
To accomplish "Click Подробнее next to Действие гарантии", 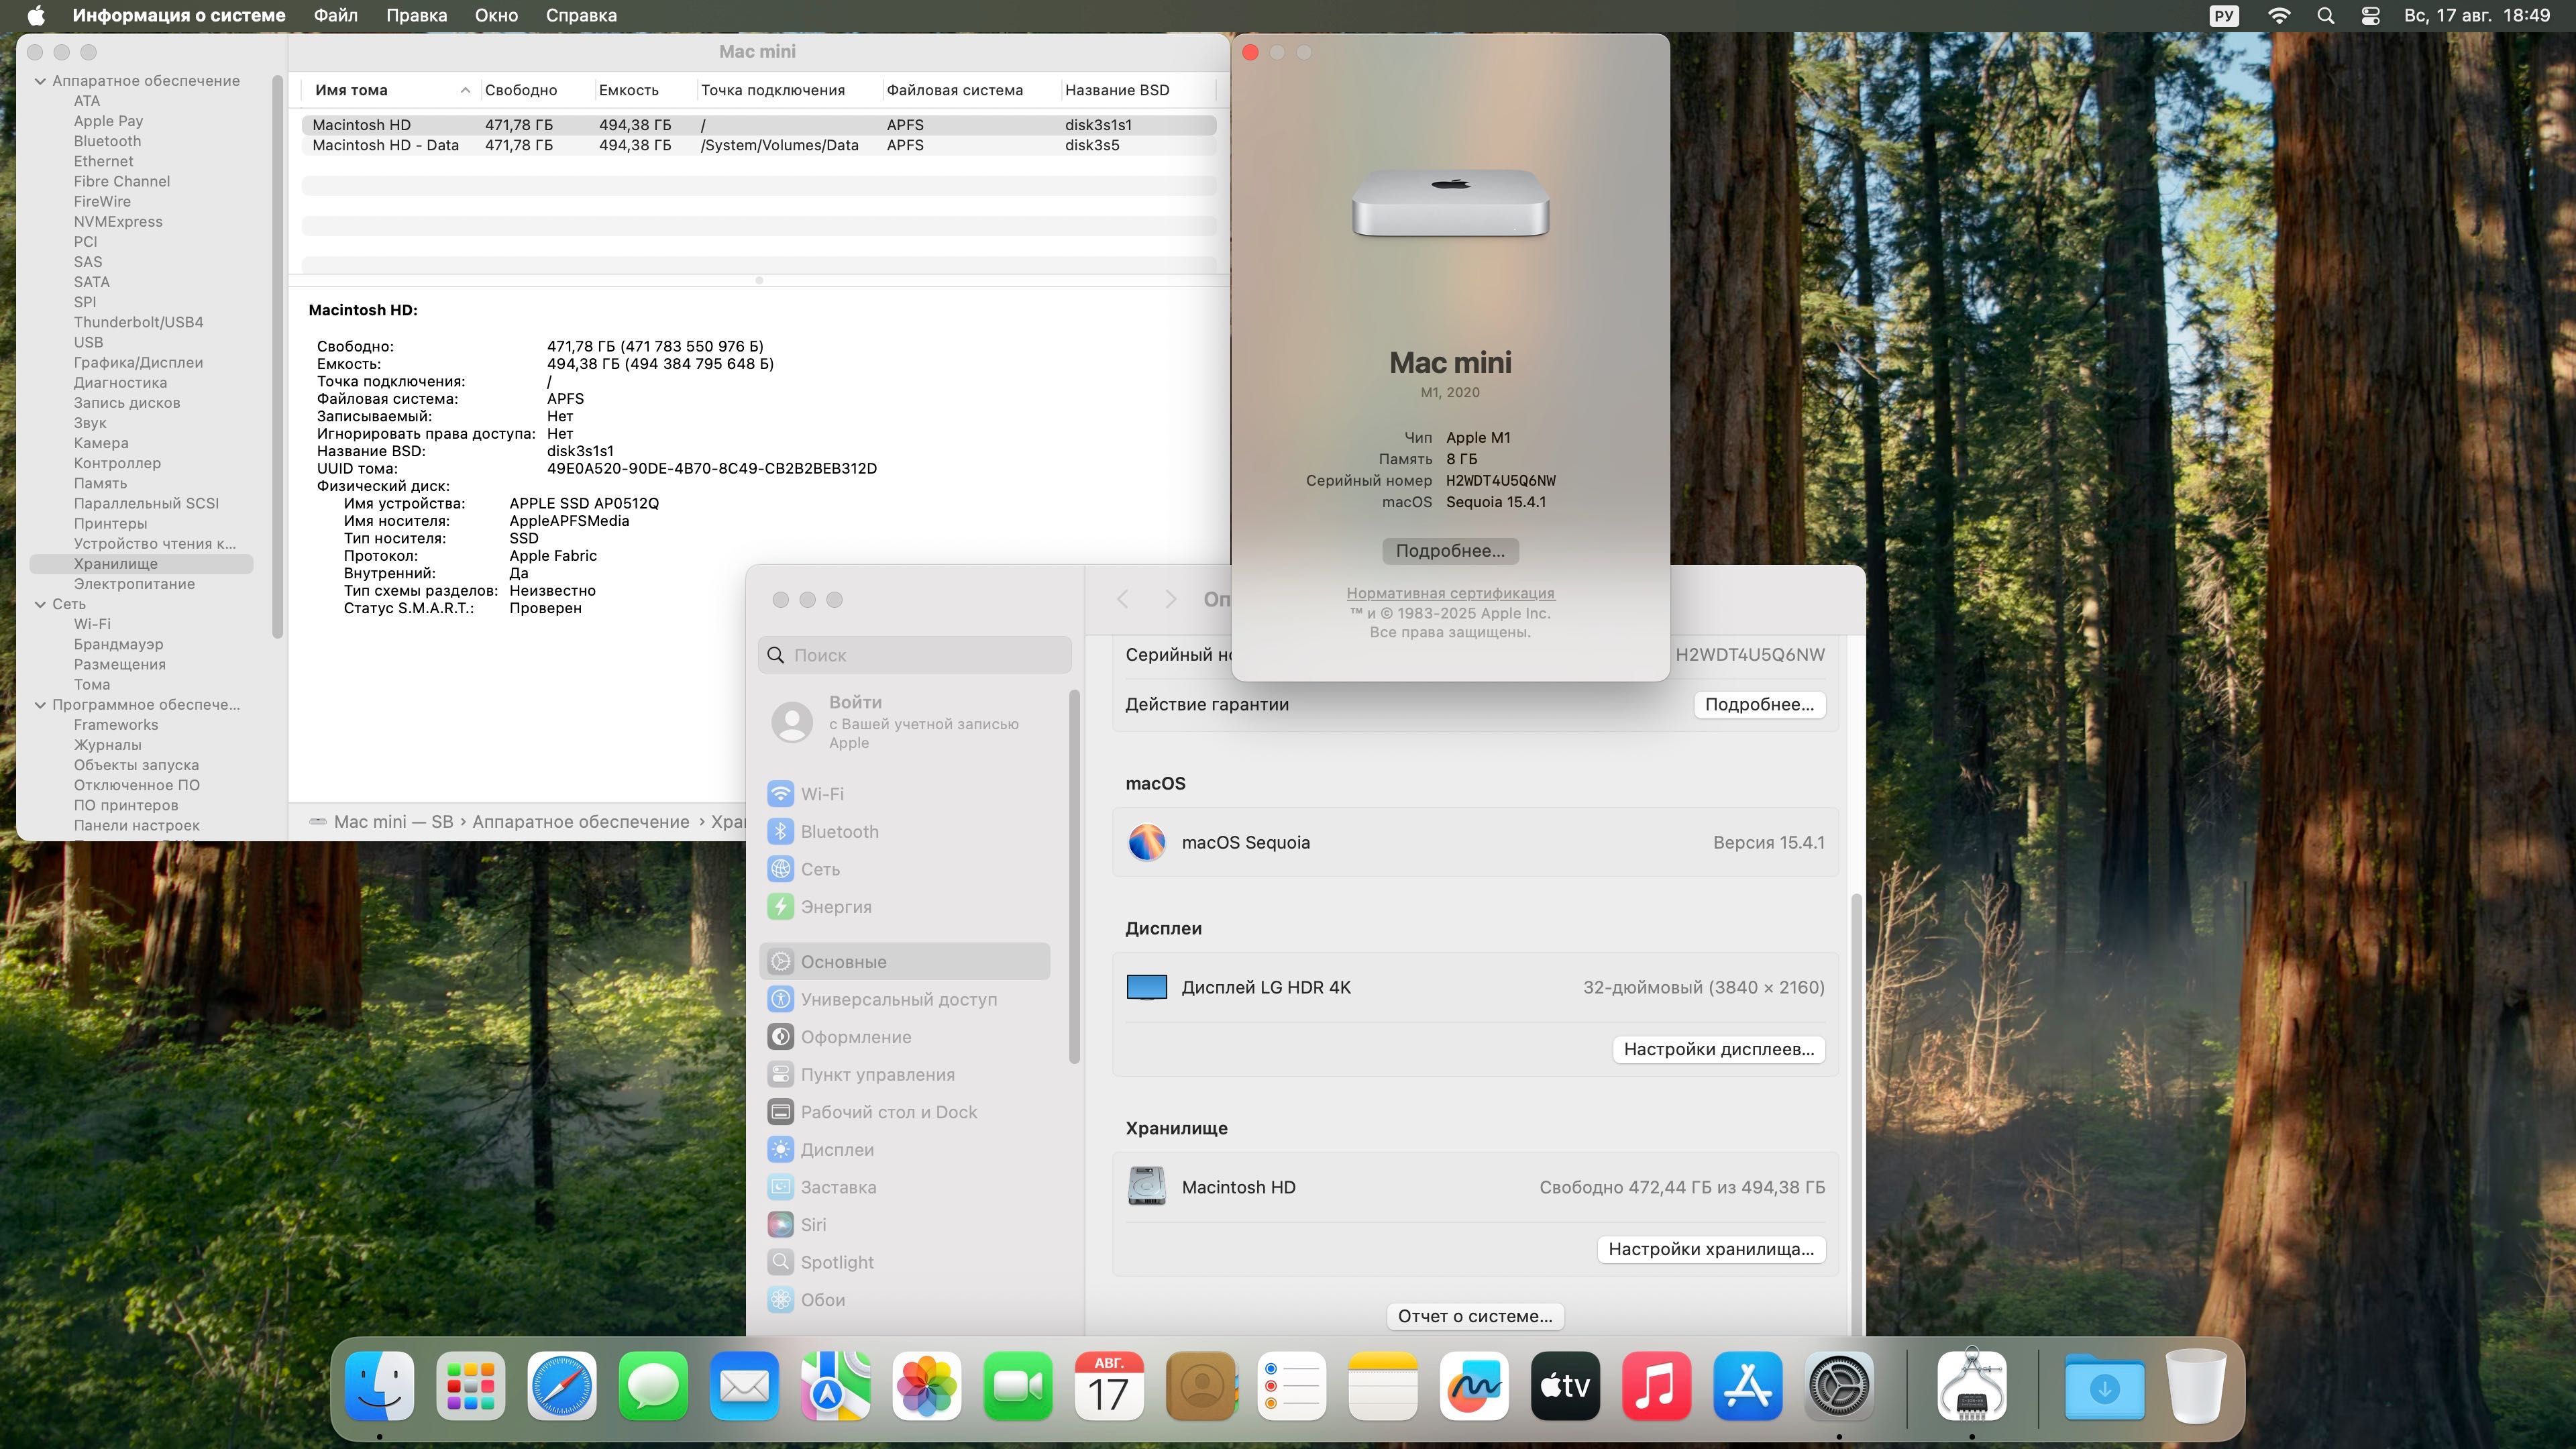I will 1759,705.
